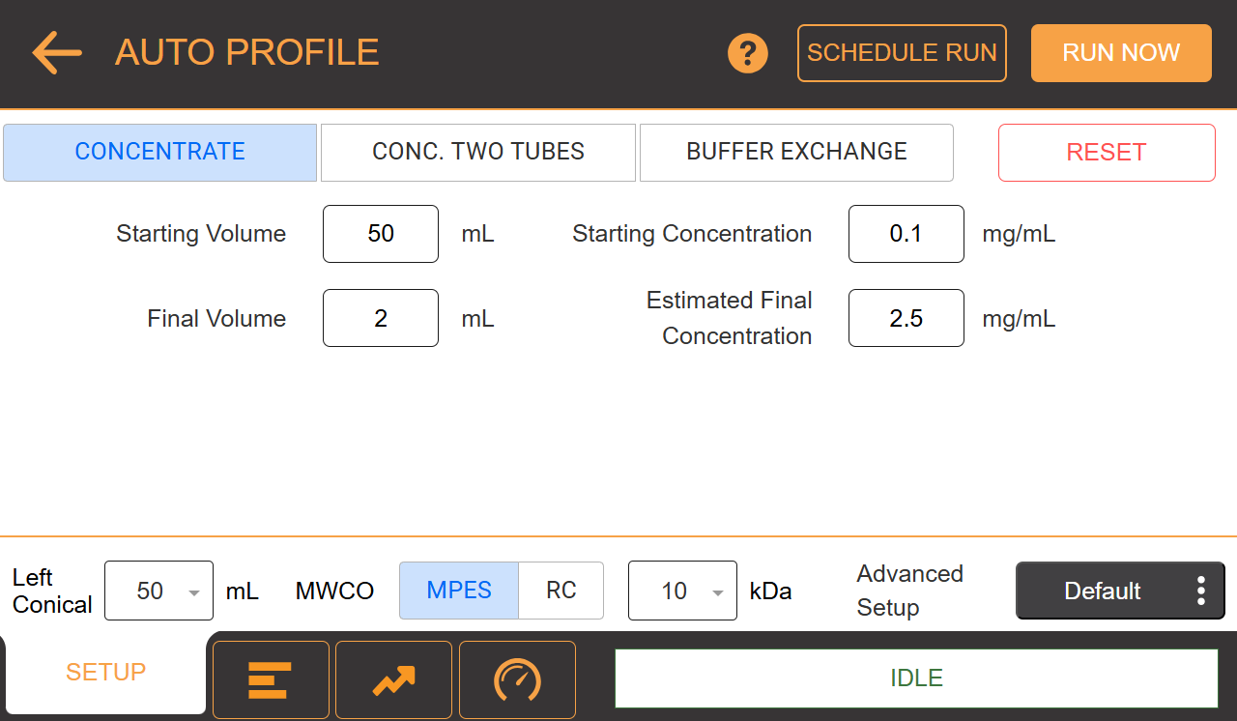
Task: Click the back arrow icon
Action: pos(57,52)
